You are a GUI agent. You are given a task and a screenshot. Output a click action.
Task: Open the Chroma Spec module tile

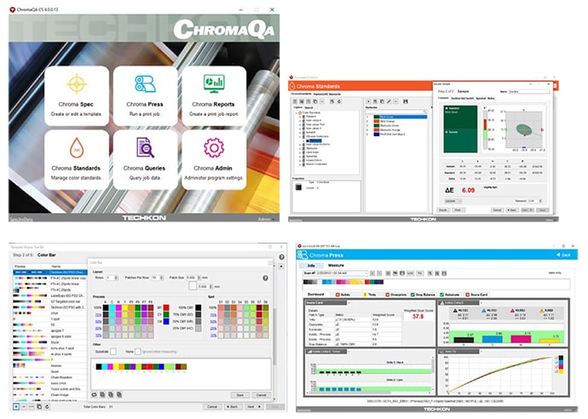pos(76,95)
